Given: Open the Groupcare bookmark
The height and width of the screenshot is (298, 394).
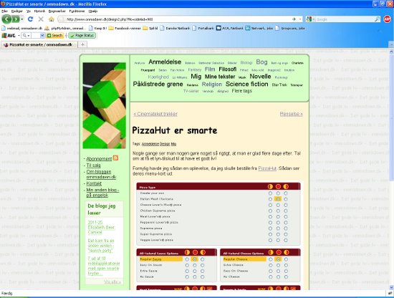Looking at the screenshot, I should tap(290, 29).
